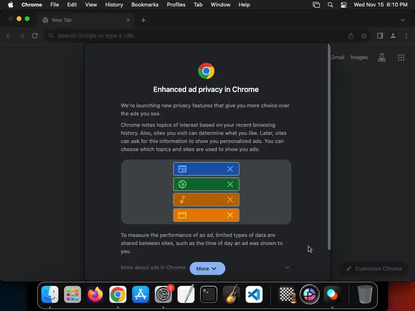Open Spotlight search in menu bar
This screenshot has width=415, height=311.
pos(330,4)
